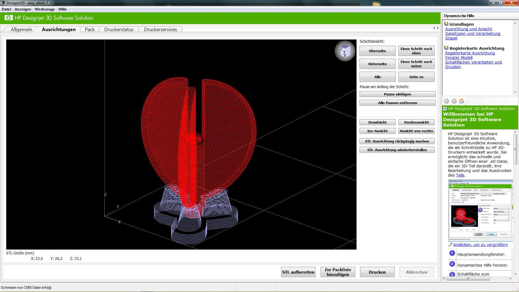Open the Datei menu

(6, 9)
